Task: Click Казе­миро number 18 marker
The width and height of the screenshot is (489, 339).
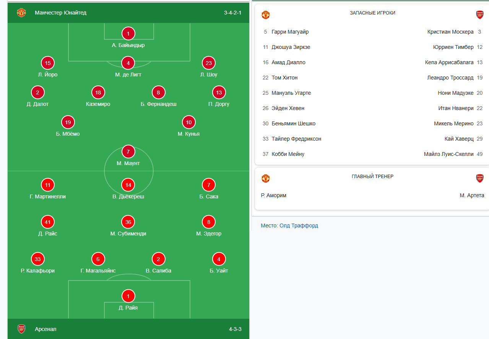Action: (98, 92)
